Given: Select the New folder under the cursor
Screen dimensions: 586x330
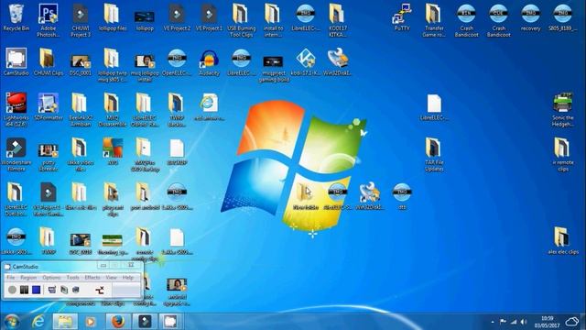Looking at the screenshot, I should pyautogui.click(x=305, y=196).
